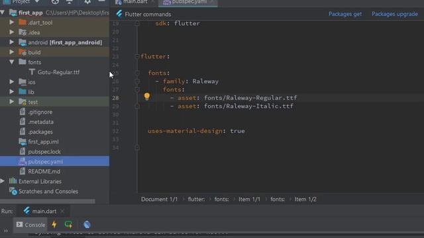
Task: Close the main.dart Run tab
Action: (62, 211)
